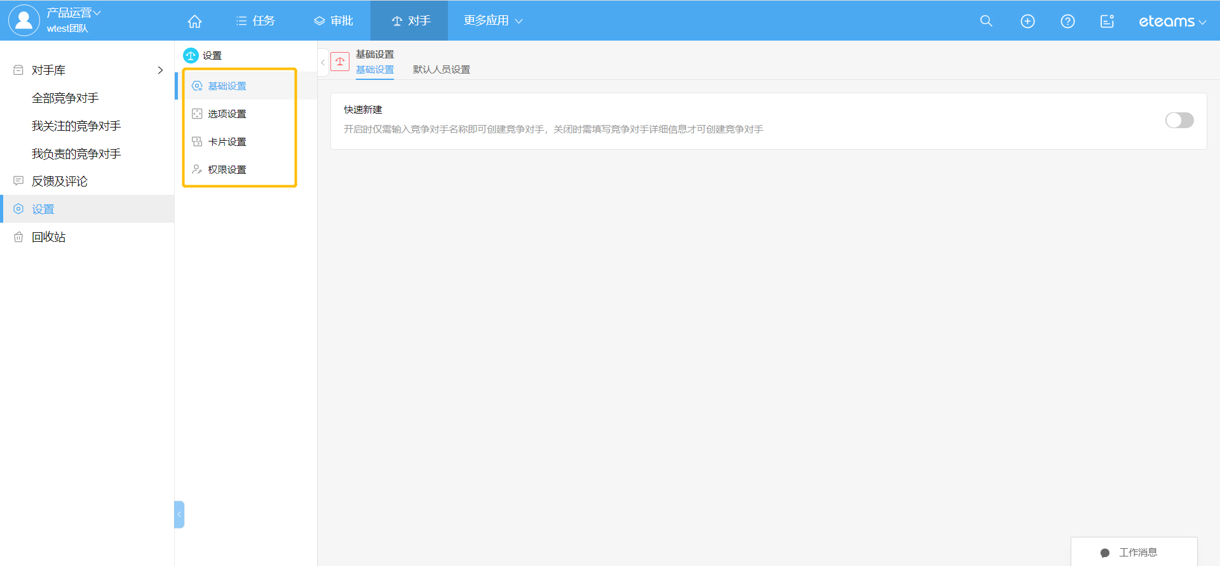Open the eteams account dropdown
Image resolution: width=1220 pixels, height=566 pixels.
[1172, 22]
